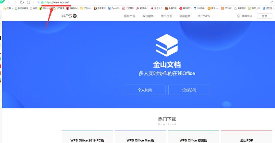Open the 收藏 star favorites button
Screen dimensions: 275x143
[7, 8]
